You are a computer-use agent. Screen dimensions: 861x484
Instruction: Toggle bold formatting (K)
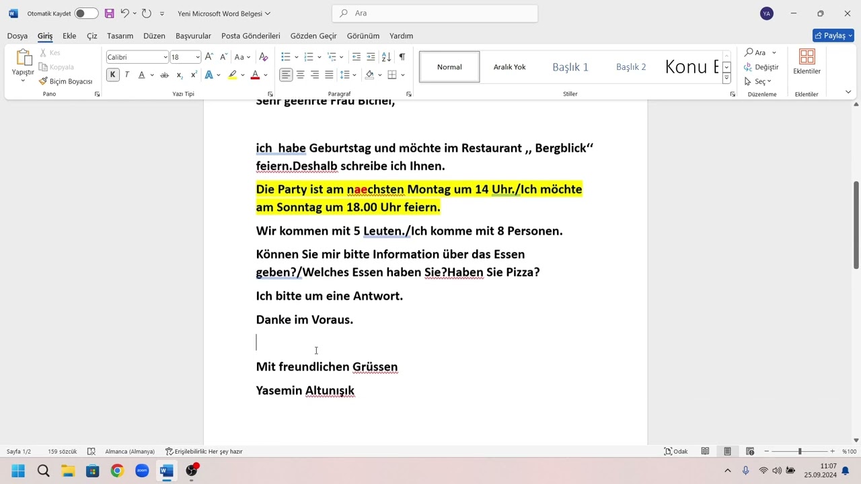113,75
